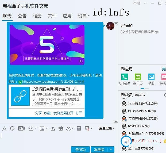Switch to the 应用 tab
166x153 pixels.
pos(67,16)
